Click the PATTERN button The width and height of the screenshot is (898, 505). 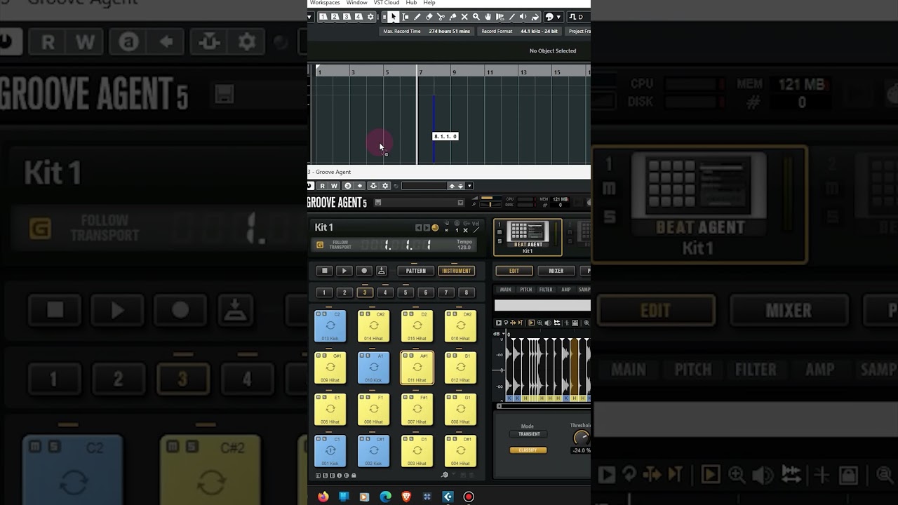(x=416, y=271)
